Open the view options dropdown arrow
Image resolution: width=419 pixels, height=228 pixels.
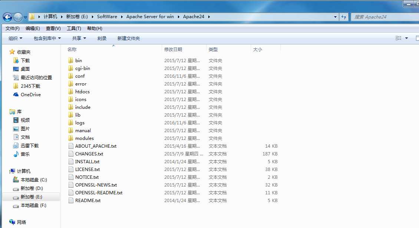click(406, 38)
